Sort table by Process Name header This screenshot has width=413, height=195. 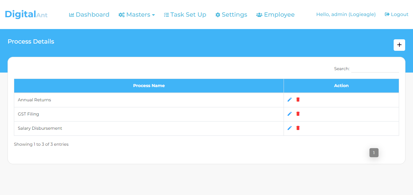pos(149,86)
